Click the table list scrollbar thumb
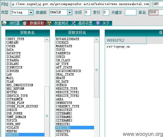 pyautogui.click(x=47, y=112)
